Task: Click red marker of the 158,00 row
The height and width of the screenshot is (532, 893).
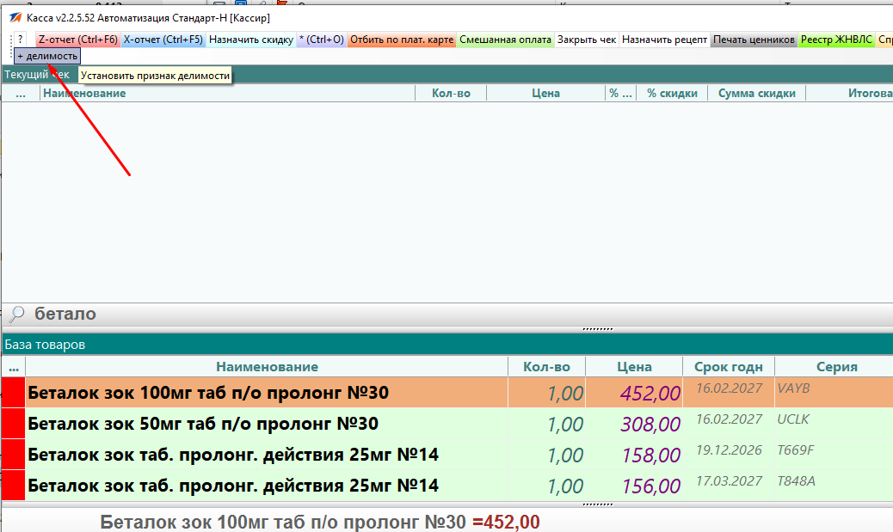Action: pyautogui.click(x=14, y=455)
